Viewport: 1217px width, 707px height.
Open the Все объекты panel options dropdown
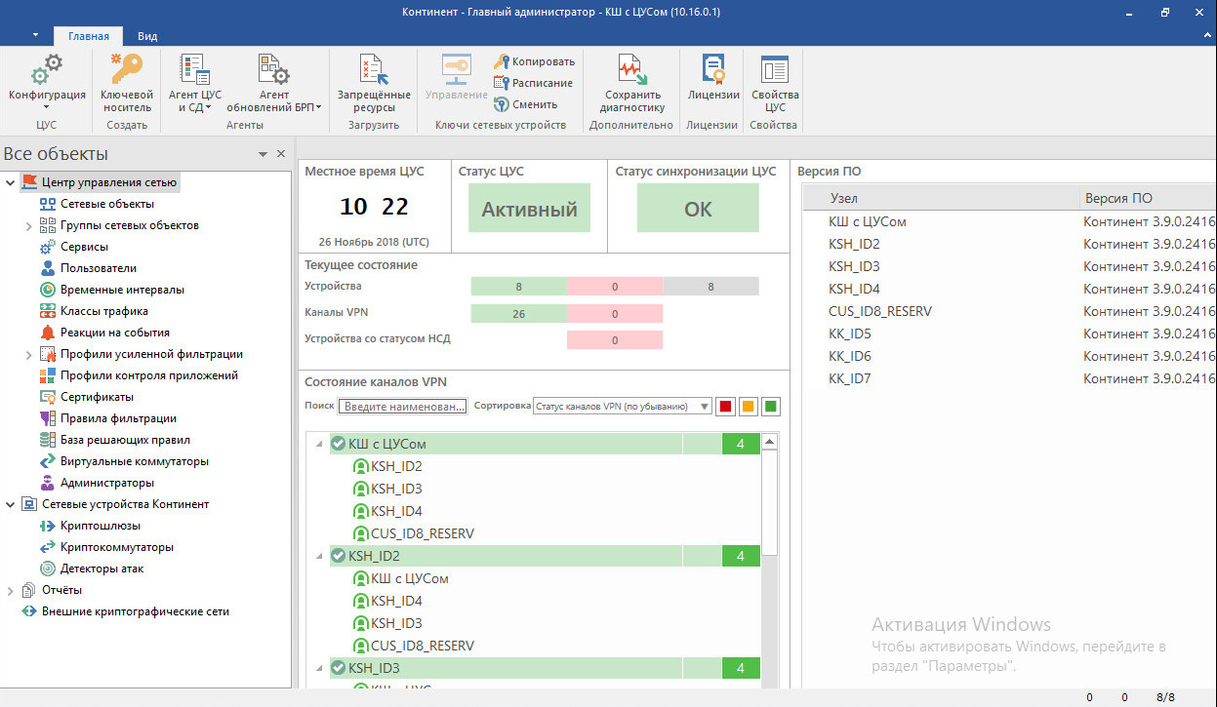coord(263,154)
